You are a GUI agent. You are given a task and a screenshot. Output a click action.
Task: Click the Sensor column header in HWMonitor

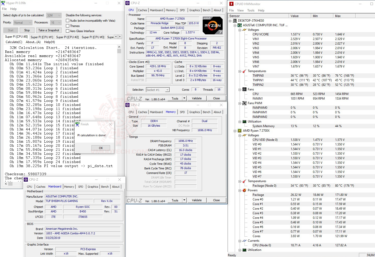click(x=259, y=16)
